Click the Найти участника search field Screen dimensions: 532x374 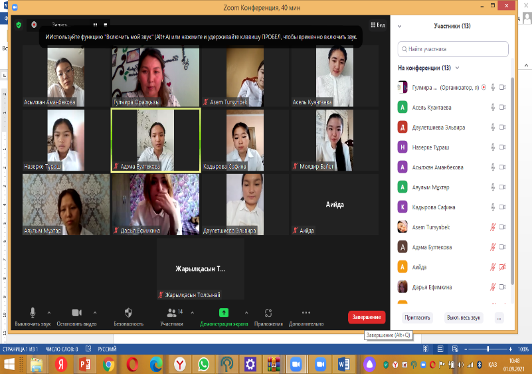coord(454,48)
